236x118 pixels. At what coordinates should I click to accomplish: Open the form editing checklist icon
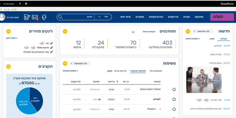[x=27, y=17]
